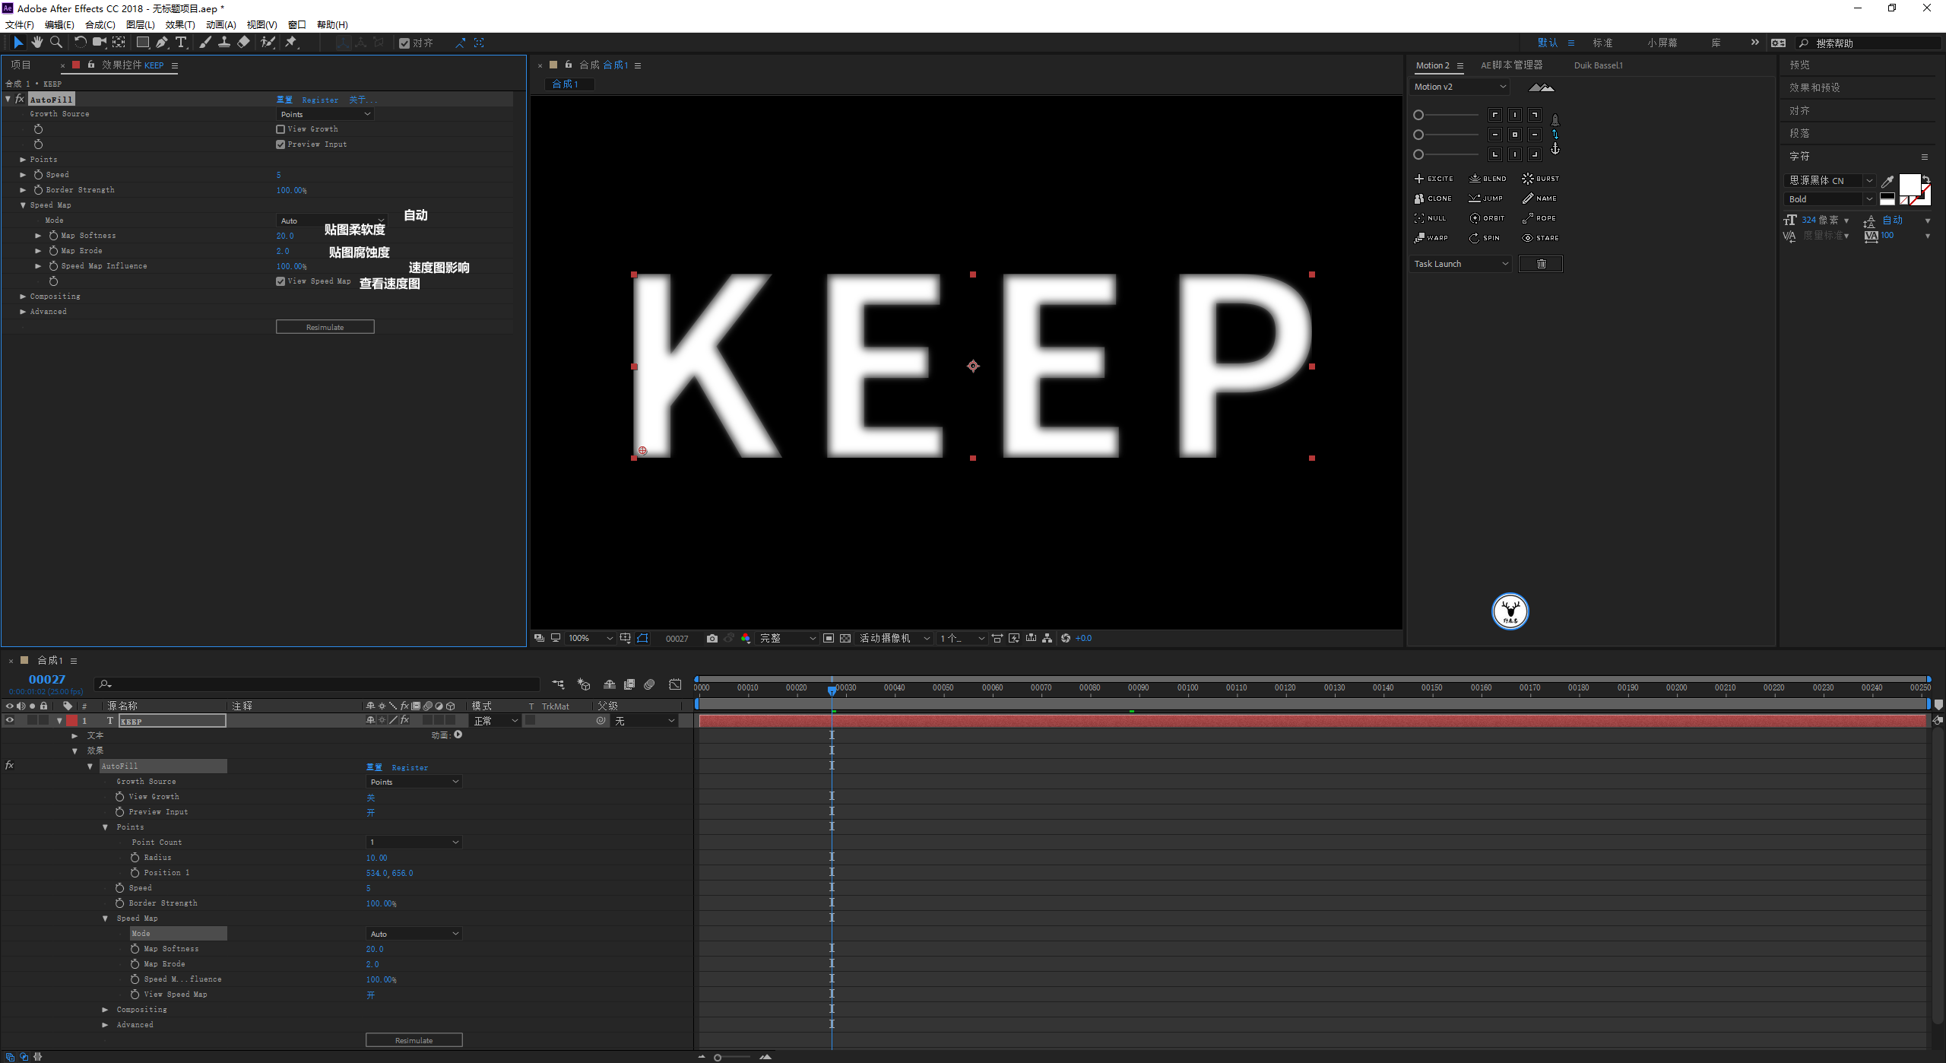
Task: Select the Rectangle shape tool
Action: click(142, 43)
